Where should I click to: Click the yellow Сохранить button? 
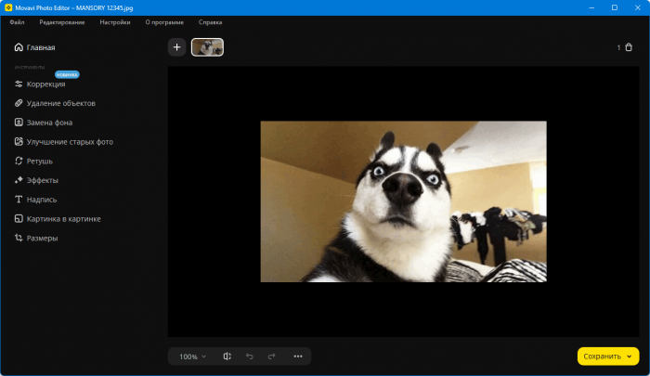(602, 357)
